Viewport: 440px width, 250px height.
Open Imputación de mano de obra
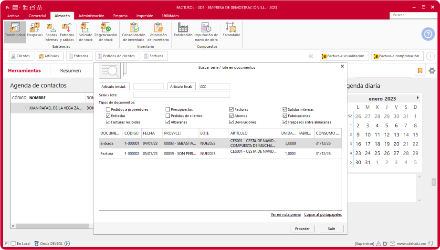click(x=206, y=32)
